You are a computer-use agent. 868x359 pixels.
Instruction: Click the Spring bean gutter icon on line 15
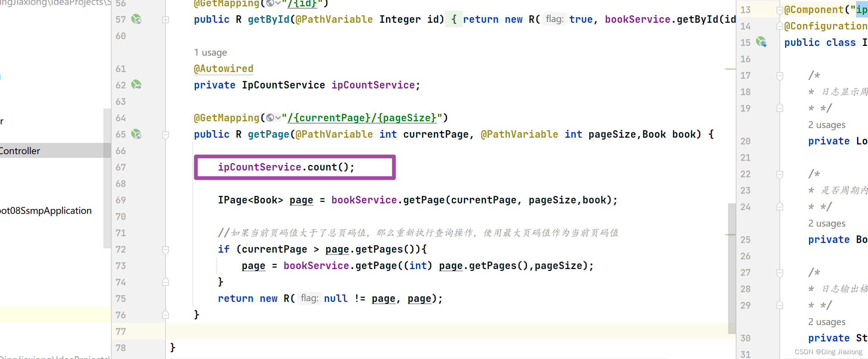[x=761, y=42]
